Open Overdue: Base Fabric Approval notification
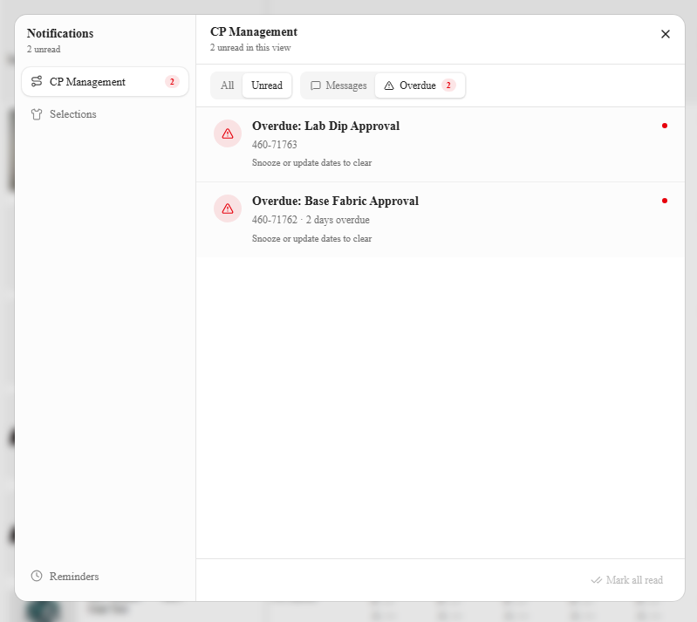The height and width of the screenshot is (622, 697). tap(440, 220)
